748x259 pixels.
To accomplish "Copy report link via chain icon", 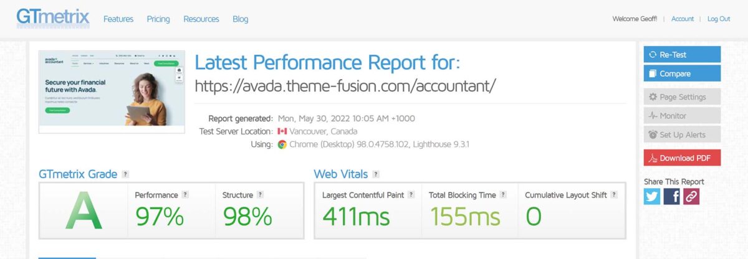I will coord(691,197).
